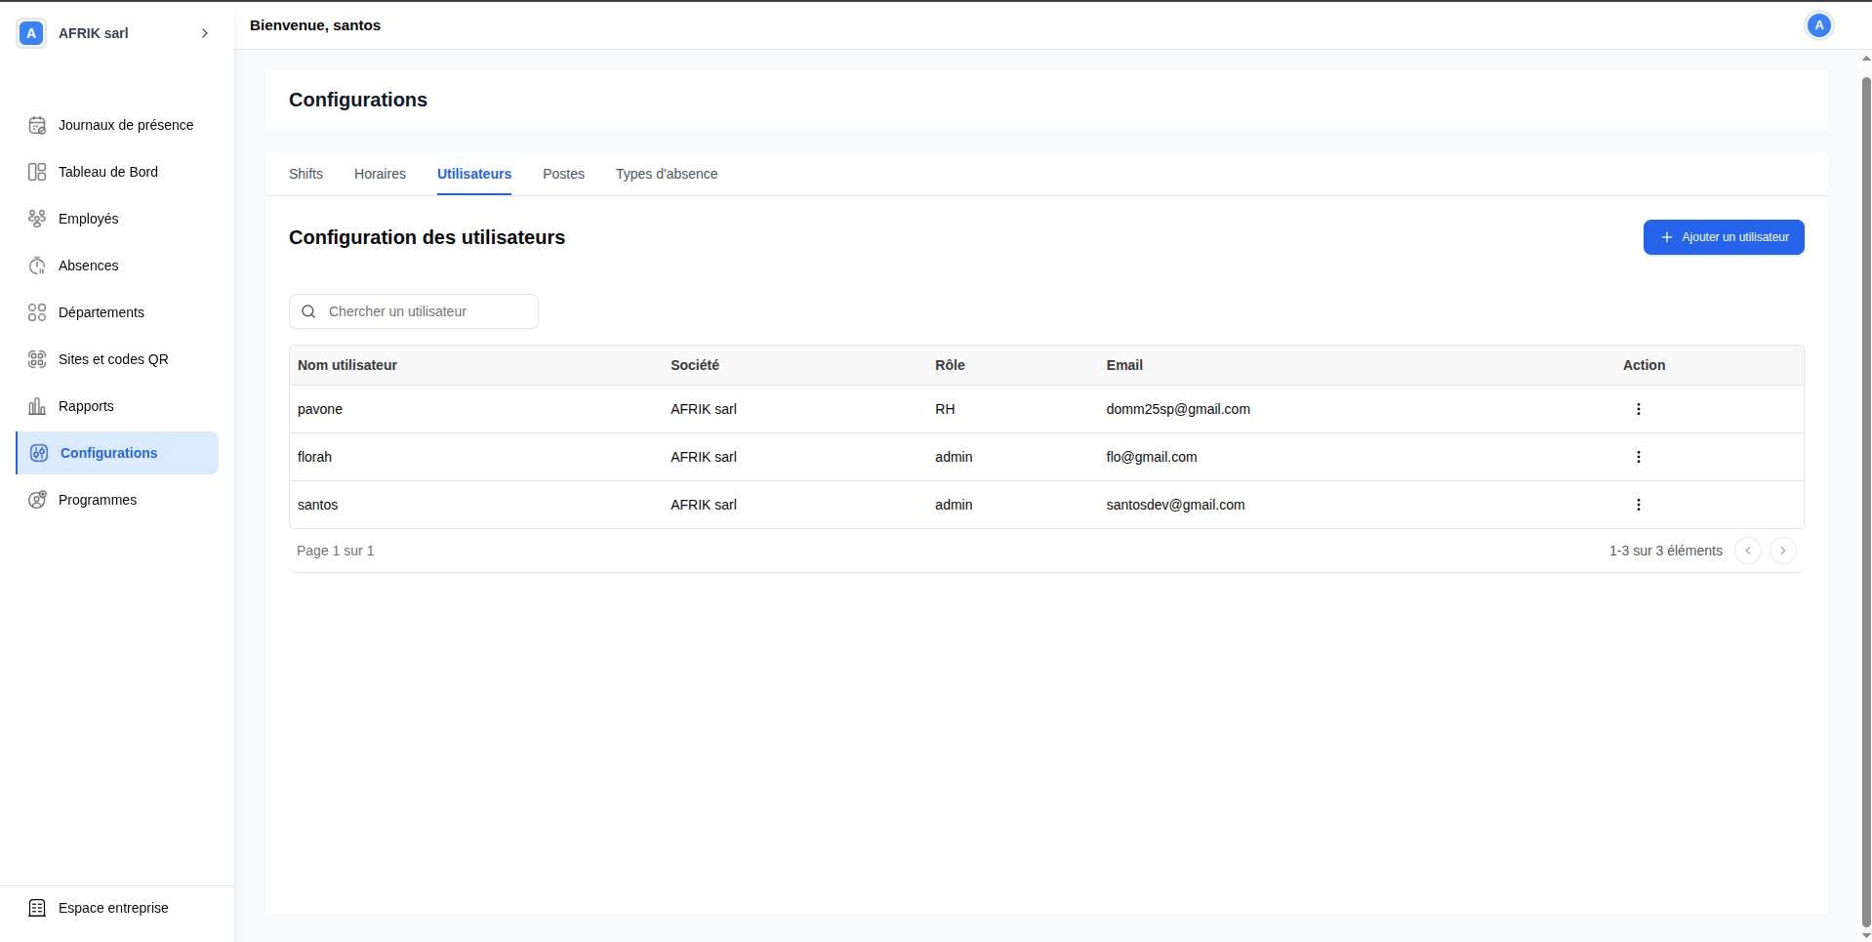Screen dimensions: 1872x942
Task: Switch to the Shifts tab
Action: (x=305, y=174)
